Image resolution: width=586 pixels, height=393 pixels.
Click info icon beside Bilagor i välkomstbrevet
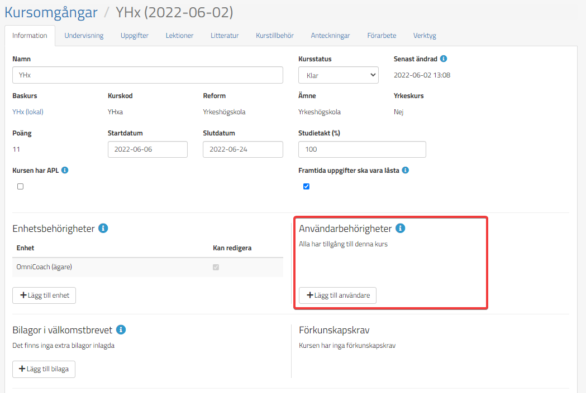(x=121, y=329)
